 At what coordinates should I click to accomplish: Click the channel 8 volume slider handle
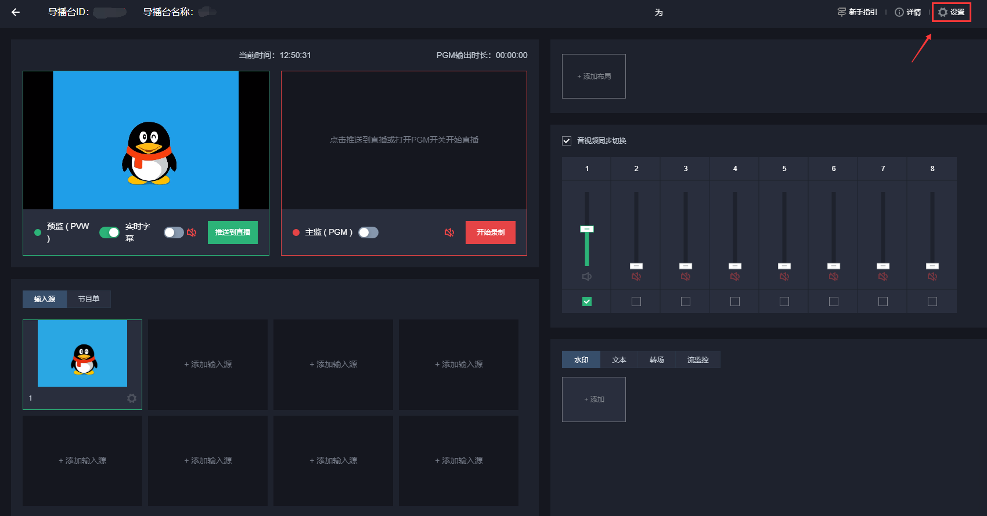point(932,266)
